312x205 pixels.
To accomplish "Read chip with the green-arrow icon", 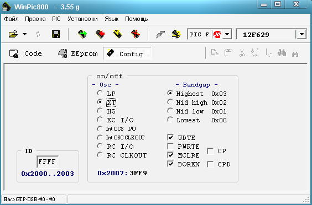I will [82, 34].
